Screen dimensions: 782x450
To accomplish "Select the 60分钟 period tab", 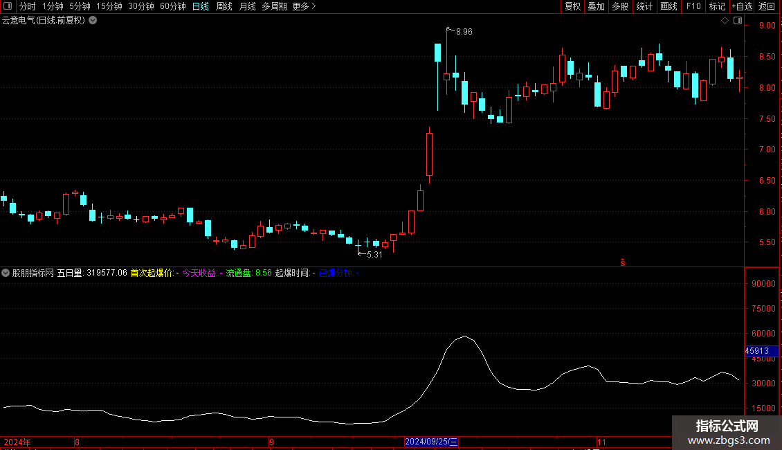I will 173,6.
